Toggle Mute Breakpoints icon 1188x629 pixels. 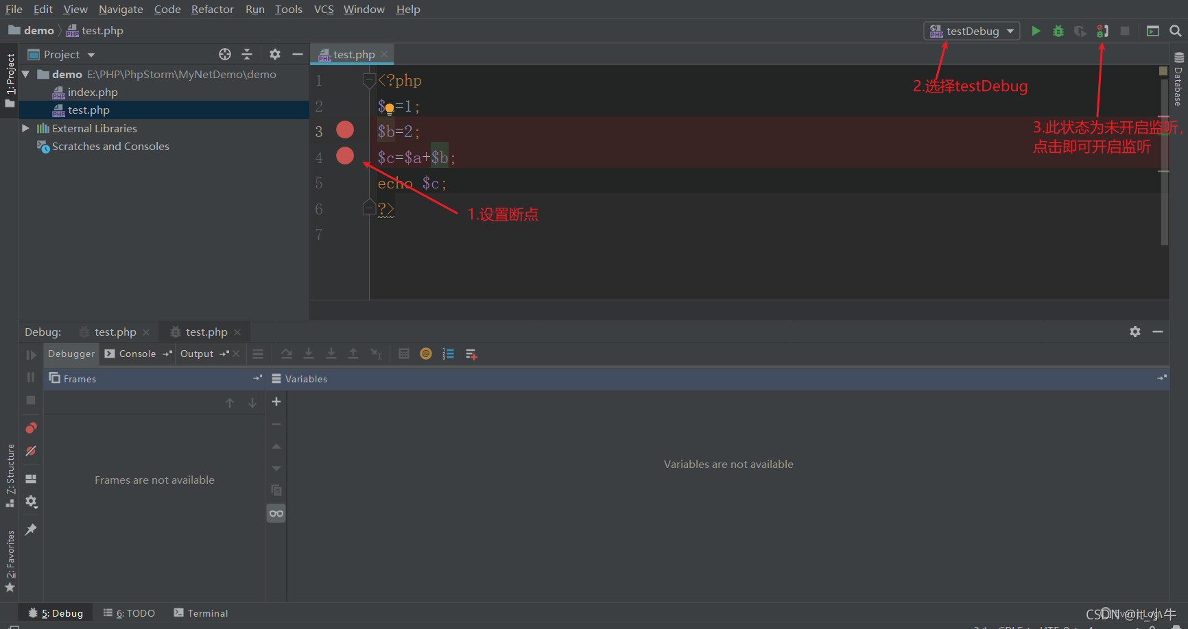pyautogui.click(x=31, y=451)
